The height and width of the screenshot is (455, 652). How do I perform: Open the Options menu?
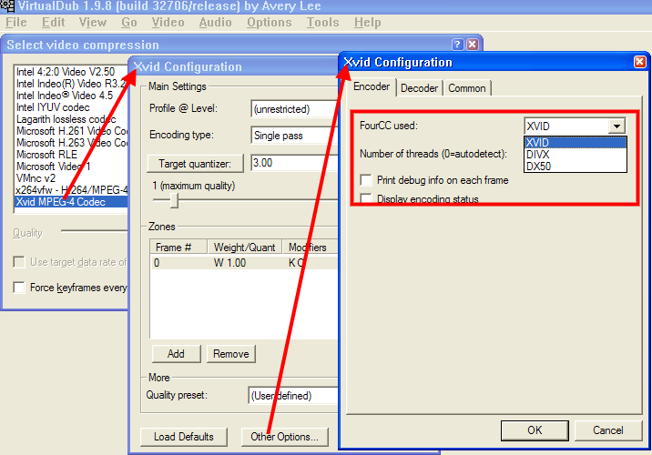(269, 22)
